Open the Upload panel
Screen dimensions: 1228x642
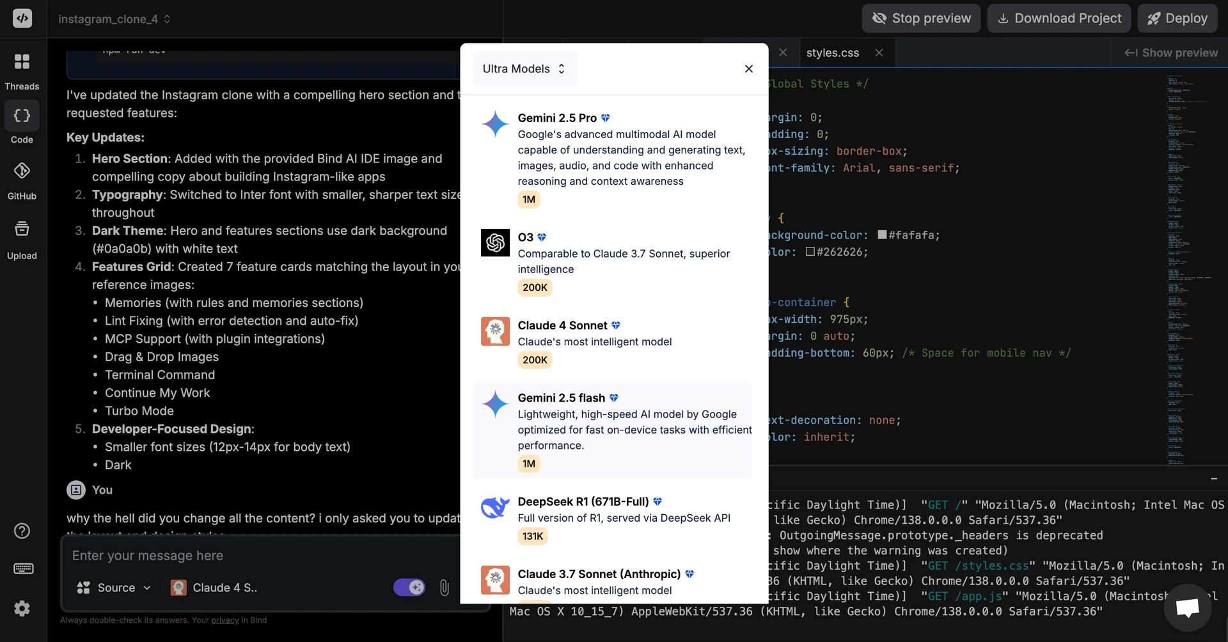pos(22,237)
